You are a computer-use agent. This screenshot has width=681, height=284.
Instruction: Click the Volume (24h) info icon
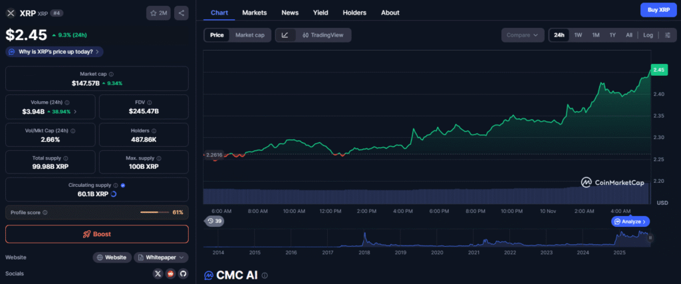[x=67, y=102]
